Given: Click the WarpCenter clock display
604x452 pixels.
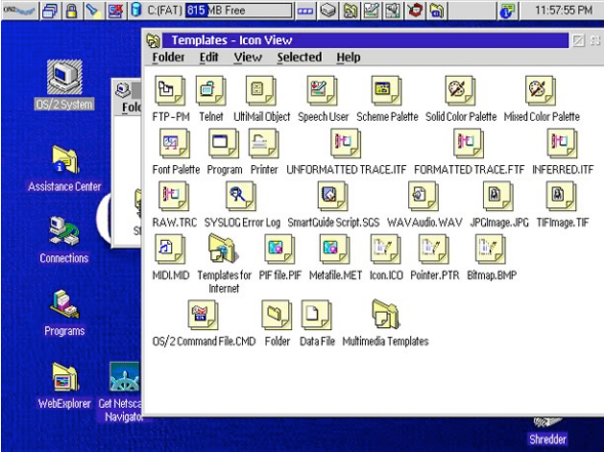Looking at the screenshot, I should 563,11.
